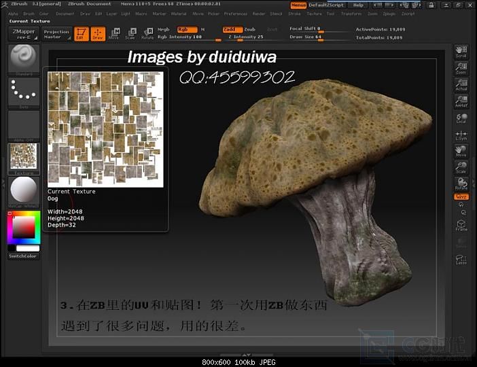
Task: Click the SwitchColor button
Action: click(23, 256)
